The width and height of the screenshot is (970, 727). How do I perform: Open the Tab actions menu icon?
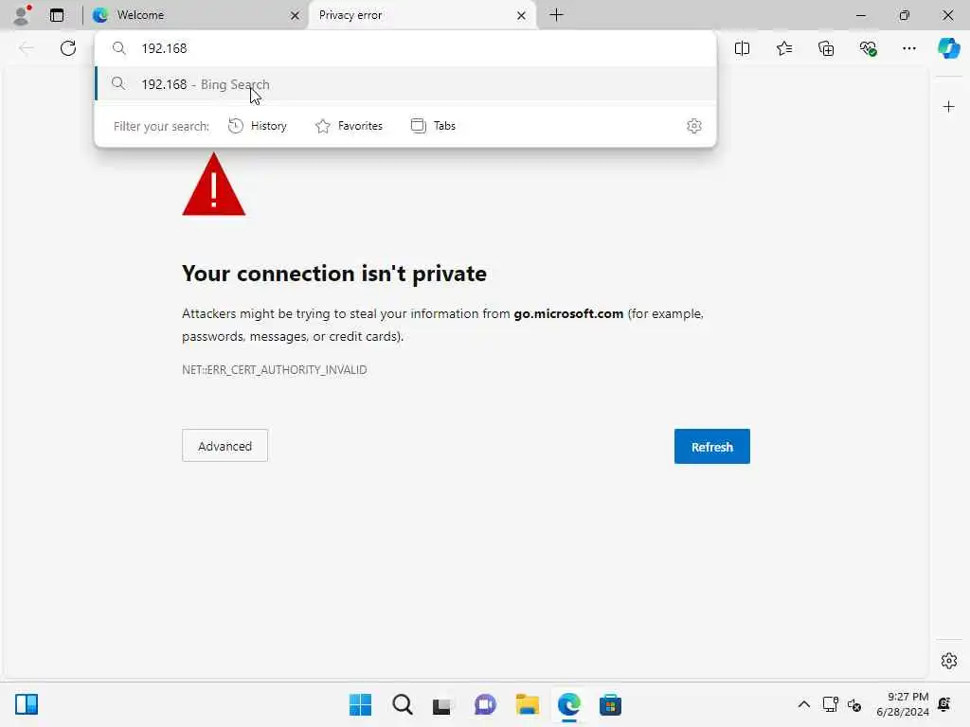point(57,15)
